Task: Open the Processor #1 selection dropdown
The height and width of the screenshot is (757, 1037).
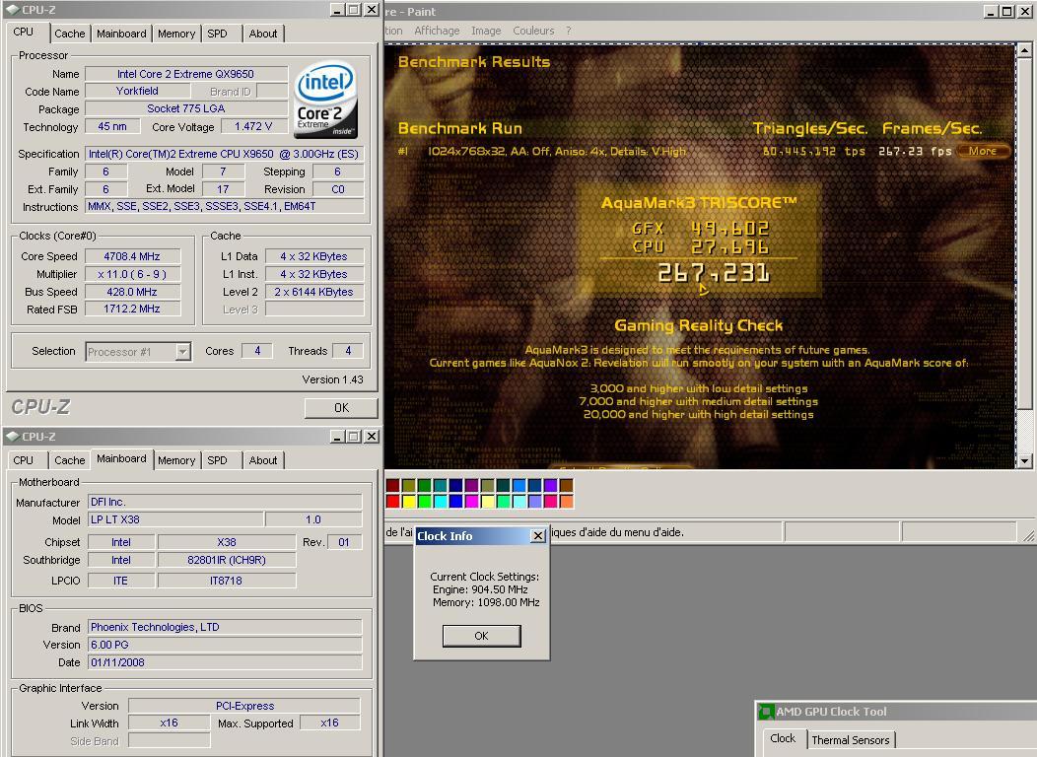Action: point(182,352)
